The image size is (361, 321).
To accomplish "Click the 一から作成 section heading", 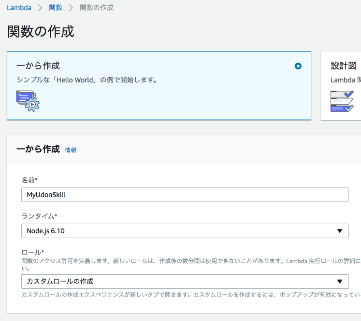I will tap(38, 149).
